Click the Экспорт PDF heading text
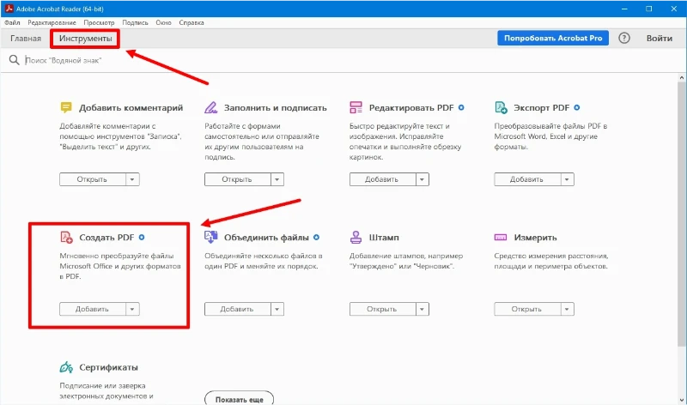The image size is (687, 405). click(542, 108)
